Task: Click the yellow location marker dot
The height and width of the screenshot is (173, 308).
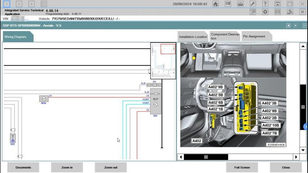Action: [x=194, y=58]
